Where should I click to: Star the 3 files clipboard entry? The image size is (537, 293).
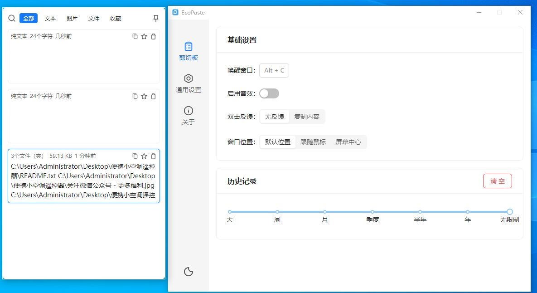click(144, 156)
